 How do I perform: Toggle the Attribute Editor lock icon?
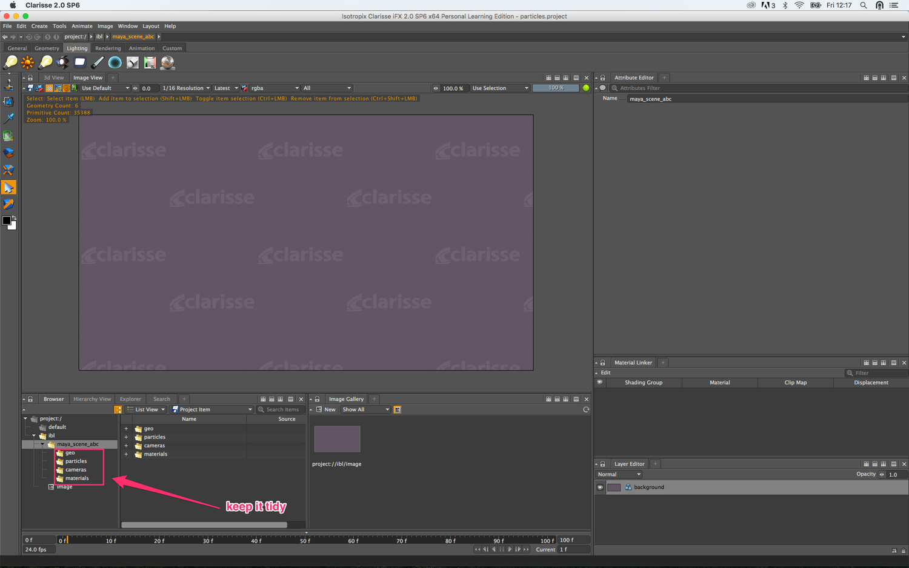(602, 78)
